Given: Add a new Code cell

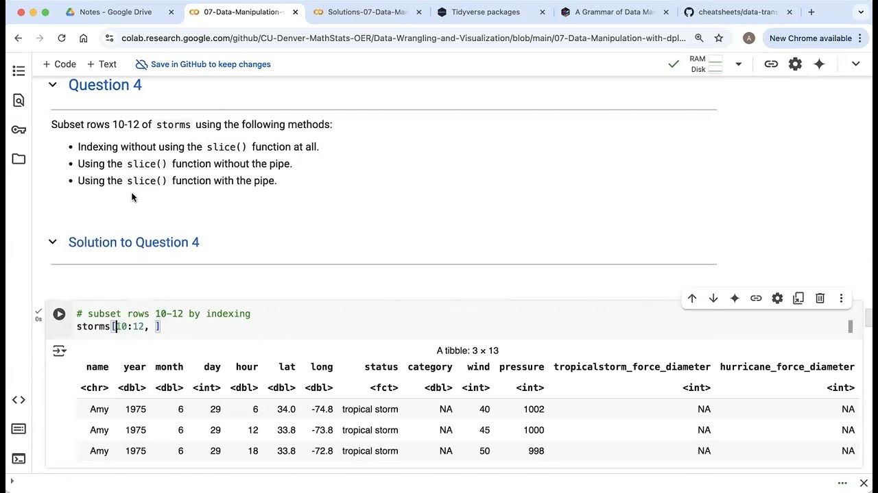Looking at the screenshot, I should [59, 64].
